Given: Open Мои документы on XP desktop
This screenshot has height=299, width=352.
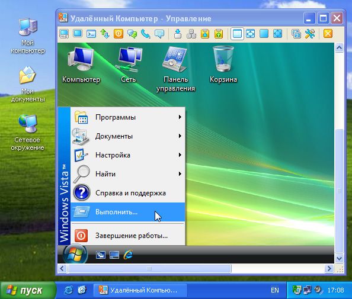Looking at the screenshot, I should [x=28, y=84].
